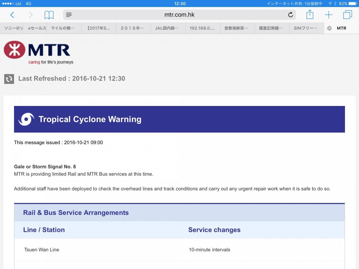Switch to the JAL国内線 tab
Screen dimensions: 359x269
tap(168, 28)
